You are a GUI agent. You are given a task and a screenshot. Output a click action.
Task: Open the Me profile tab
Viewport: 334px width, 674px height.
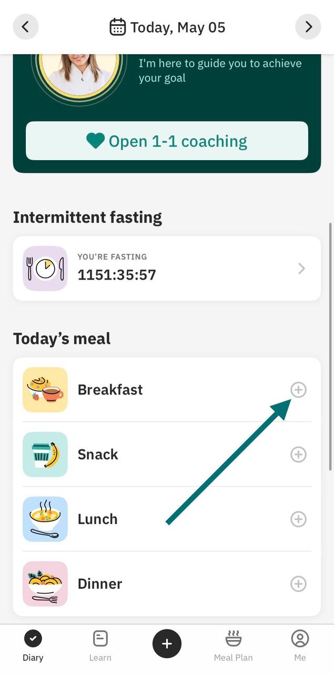tap(300, 646)
